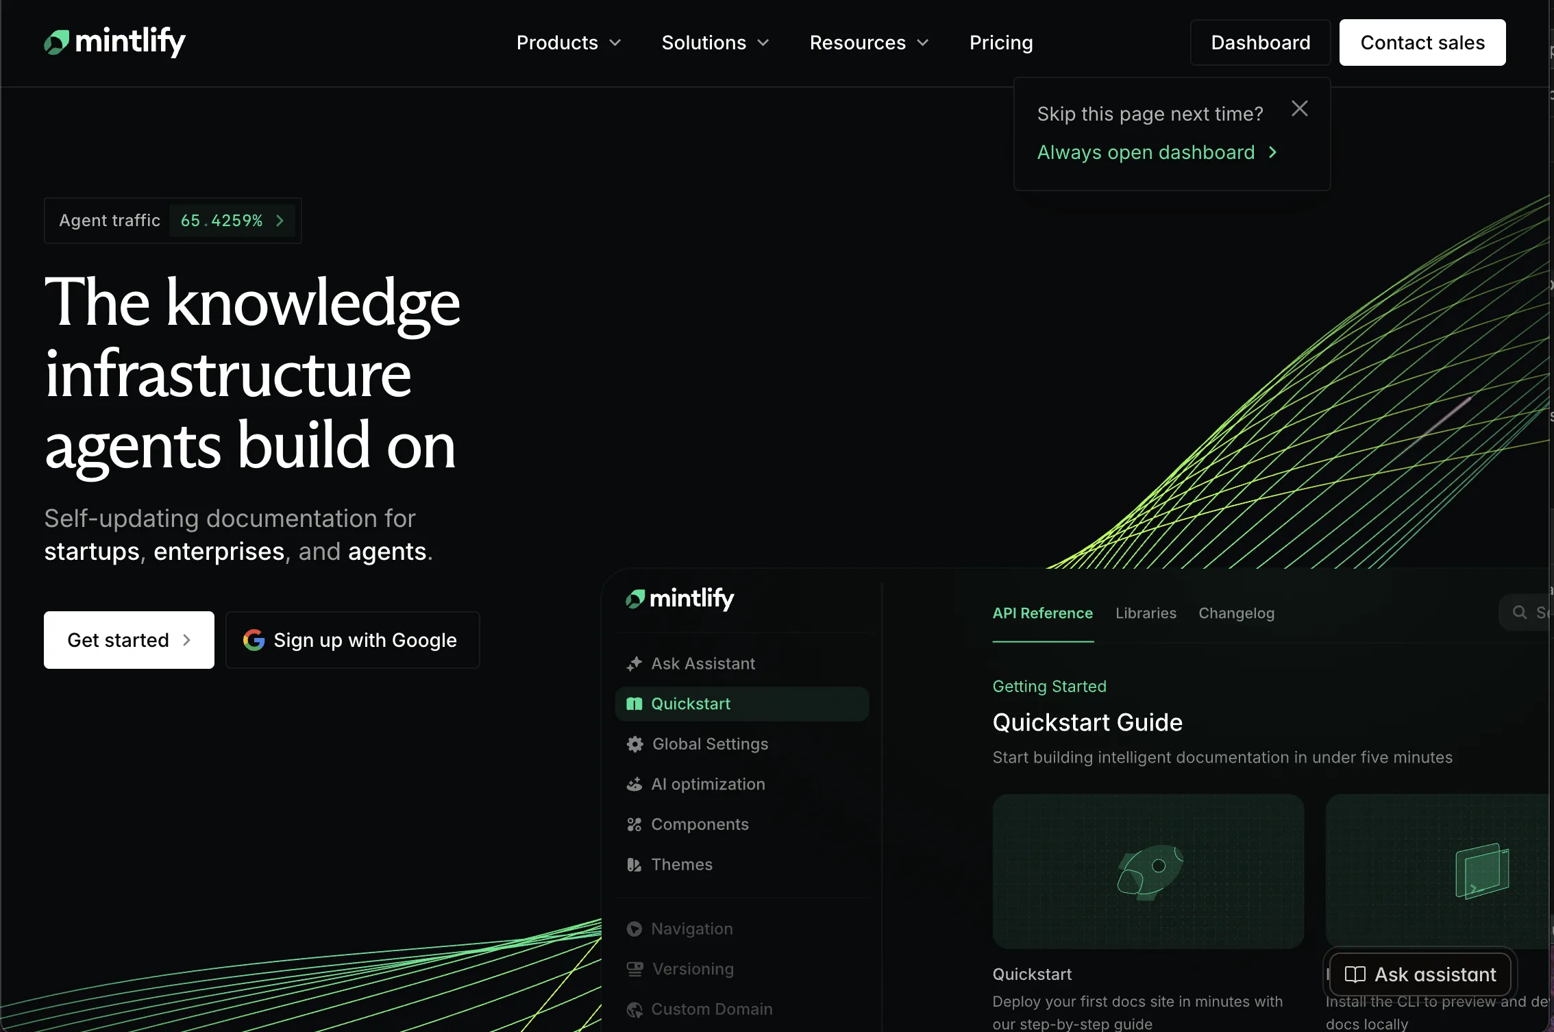Open Versioning in the sidebar
The height and width of the screenshot is (1032, 1554).
(742, 969)
